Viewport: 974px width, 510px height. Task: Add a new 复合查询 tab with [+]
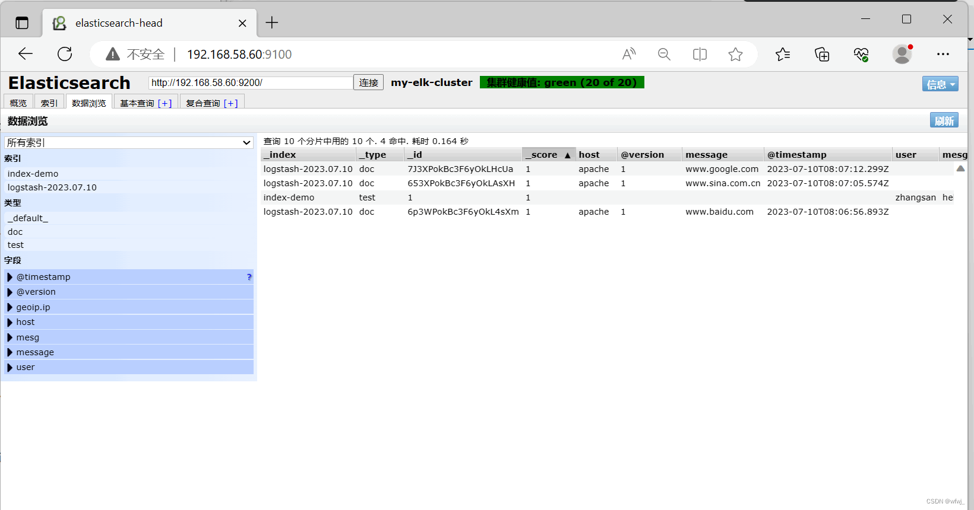coord(230,103)
